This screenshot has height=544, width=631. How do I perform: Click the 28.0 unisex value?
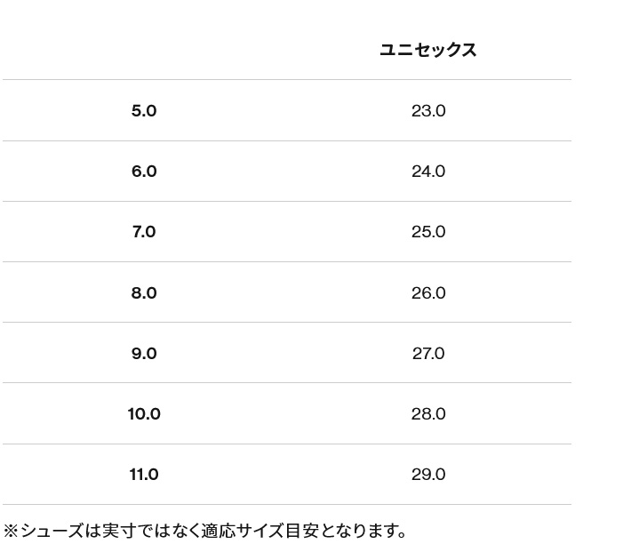pyautogui.click(x=428, y=414)
